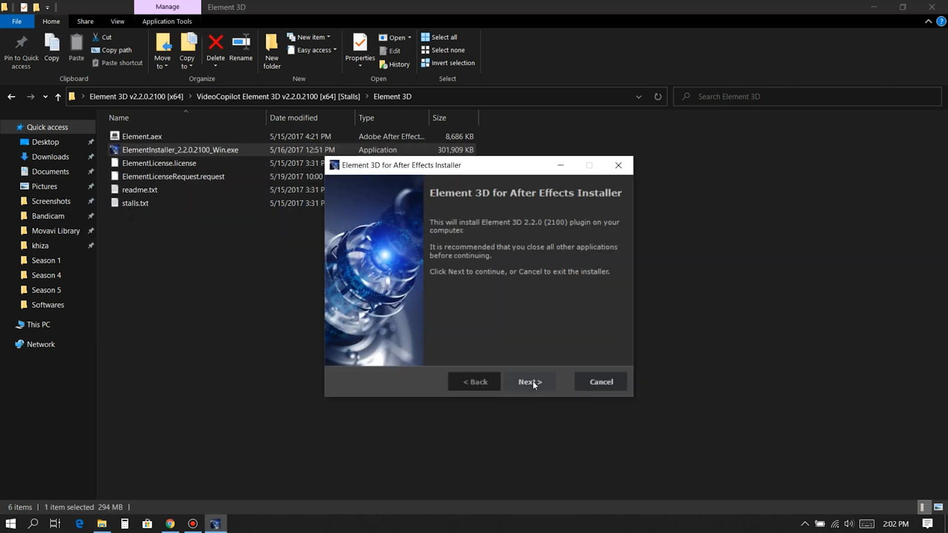Open Chrome from taskbar
Image resolution: width=948 pixels, height=533 pixels.
coord(170,524)
